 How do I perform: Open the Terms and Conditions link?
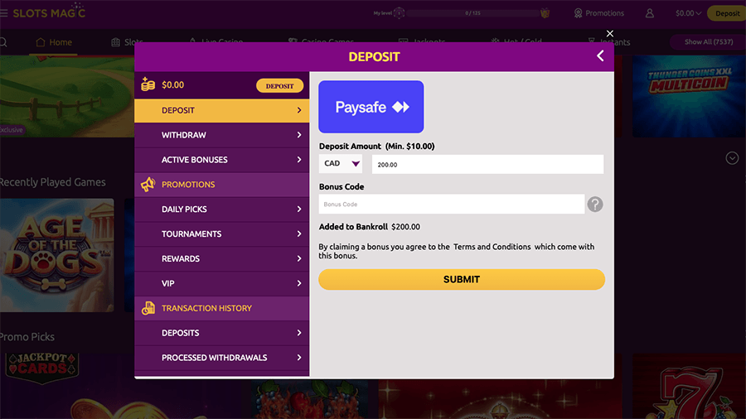point(492,247)
